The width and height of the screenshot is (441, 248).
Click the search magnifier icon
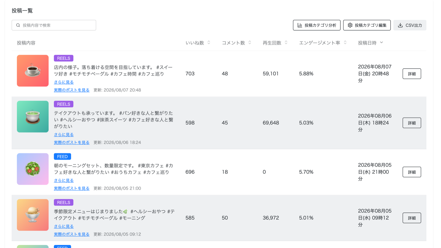(18, 25)
